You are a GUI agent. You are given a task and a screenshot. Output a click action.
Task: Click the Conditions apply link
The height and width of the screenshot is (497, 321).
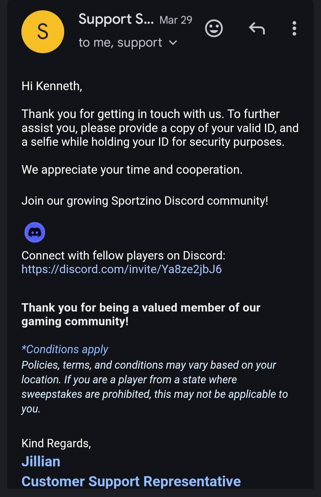coord(65,349)
